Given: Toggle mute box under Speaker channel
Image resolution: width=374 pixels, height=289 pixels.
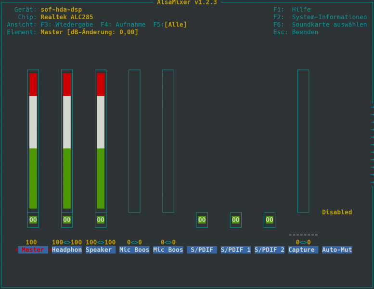Looking at the screenshot, I should [x=101, y=220].
